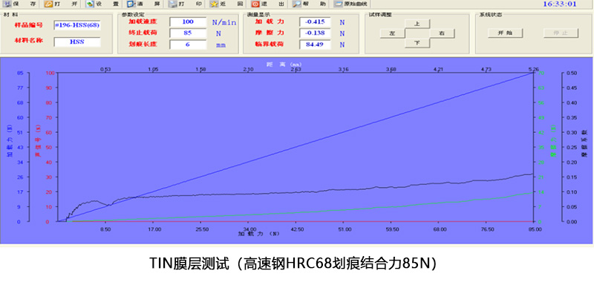Viewport: 594px width, 282px height.
Task: Focus the 材料名称 field showing HSS
Action: tap(77, 42)
